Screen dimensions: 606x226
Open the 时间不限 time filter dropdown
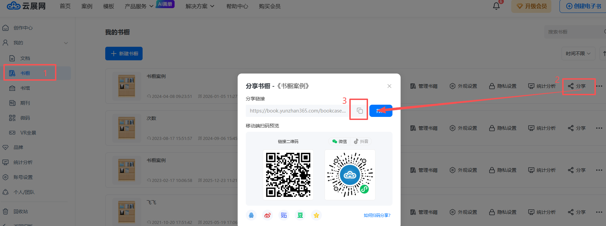578,54
